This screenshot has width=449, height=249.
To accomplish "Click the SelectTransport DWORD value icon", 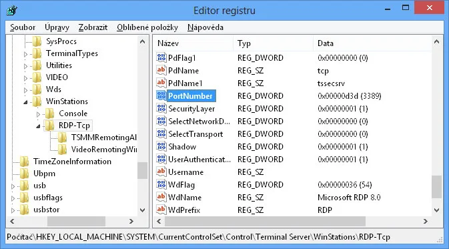I will (x=161, y=134).
